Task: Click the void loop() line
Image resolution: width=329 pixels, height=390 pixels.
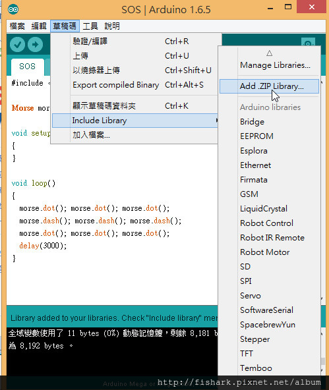Action: click(x=33, y=183)
